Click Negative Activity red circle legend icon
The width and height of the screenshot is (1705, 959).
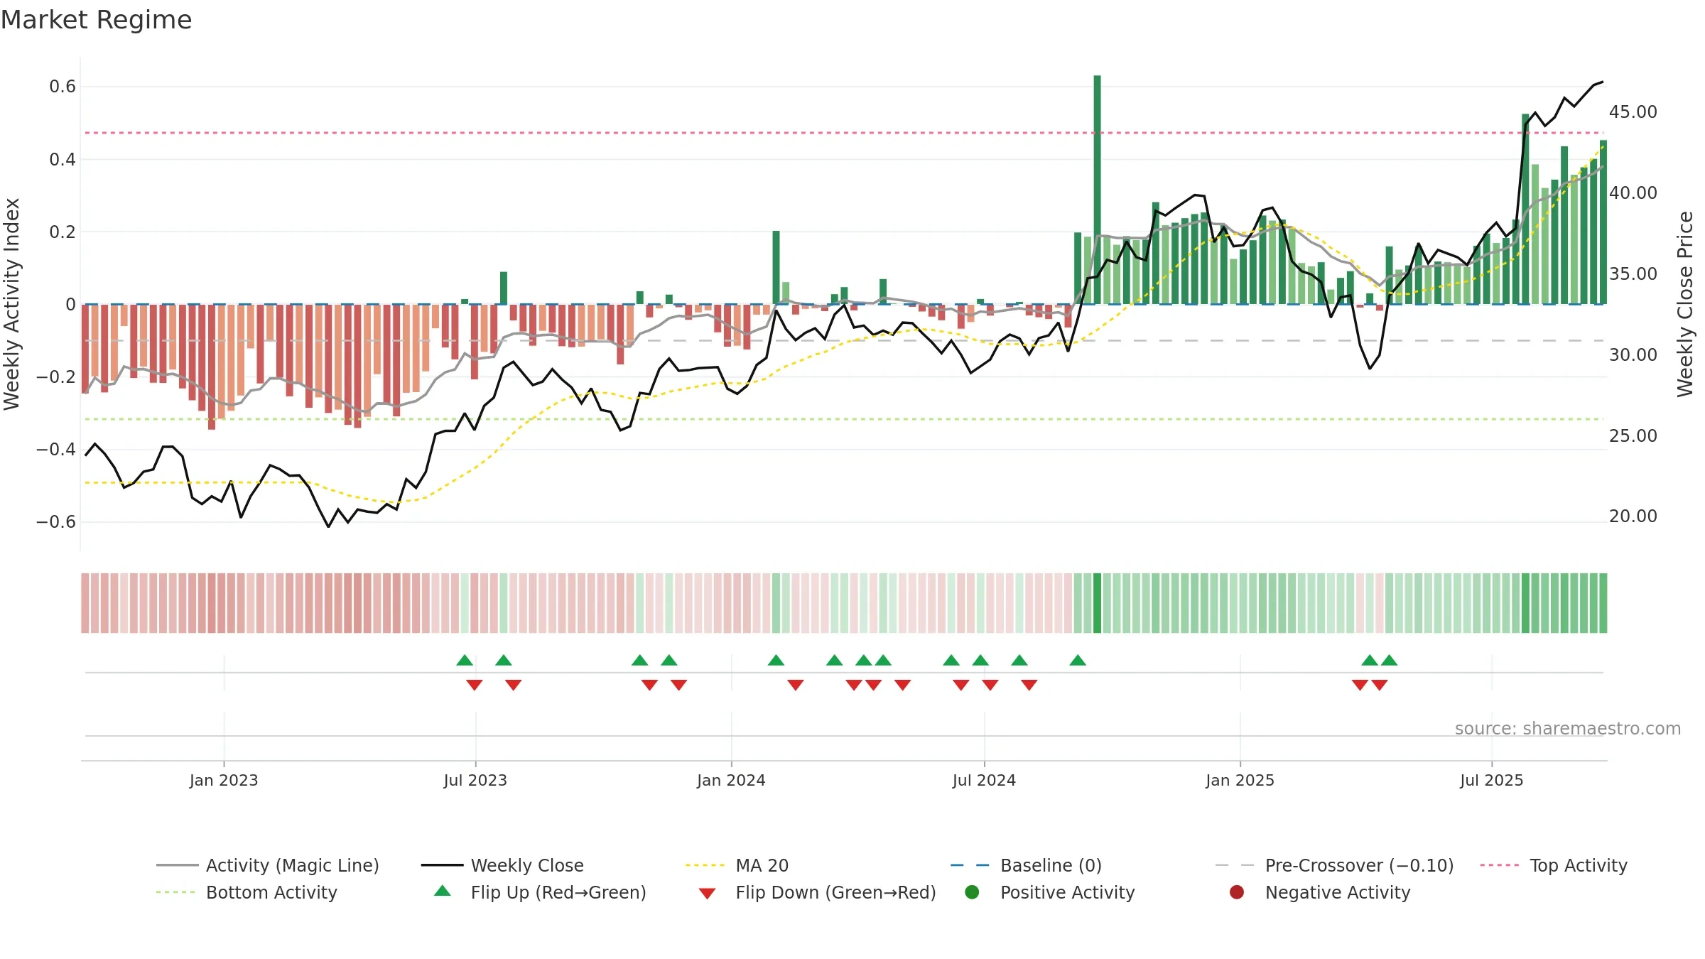point(1237,892)
